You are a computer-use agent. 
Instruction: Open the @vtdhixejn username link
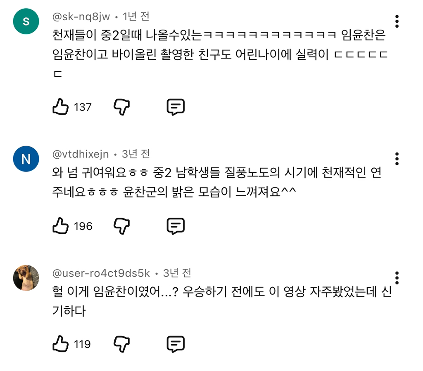(x=81, y=154)
